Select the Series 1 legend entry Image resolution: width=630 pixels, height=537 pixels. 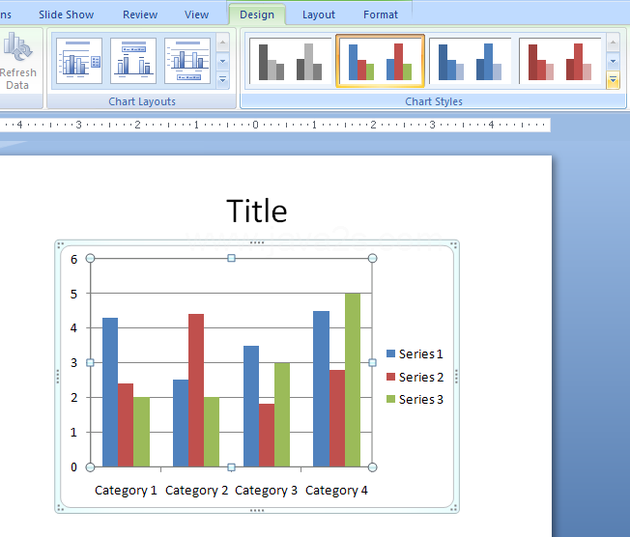(x=415, y=353)
